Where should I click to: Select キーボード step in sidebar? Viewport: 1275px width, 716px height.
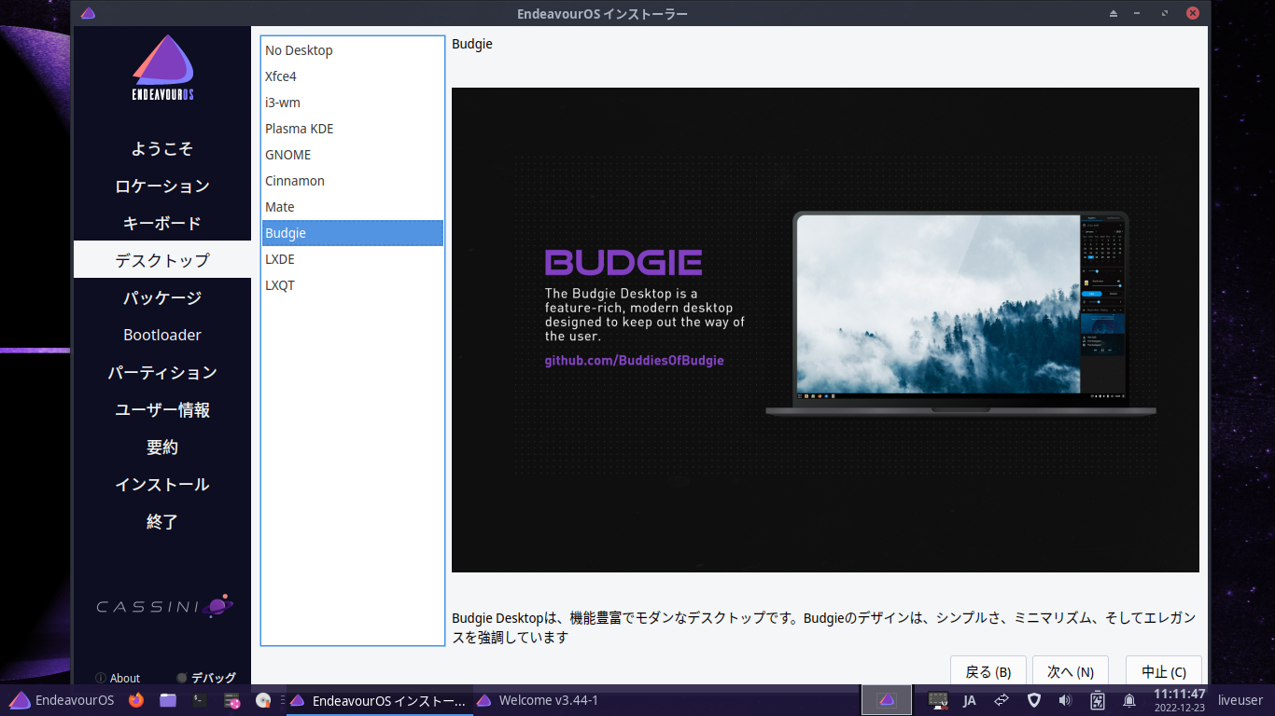162,223
